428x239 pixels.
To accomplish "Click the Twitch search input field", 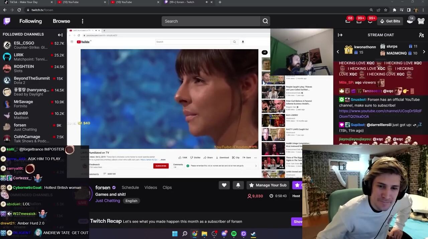I will [211, 21].
